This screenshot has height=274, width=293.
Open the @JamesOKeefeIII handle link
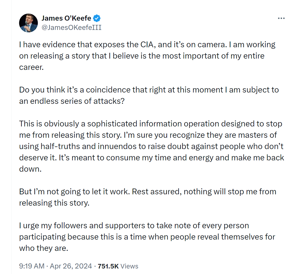coord(71,27)
